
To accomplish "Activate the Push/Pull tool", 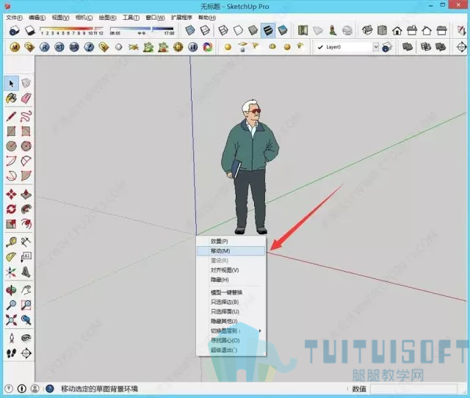I will [26, 194].
